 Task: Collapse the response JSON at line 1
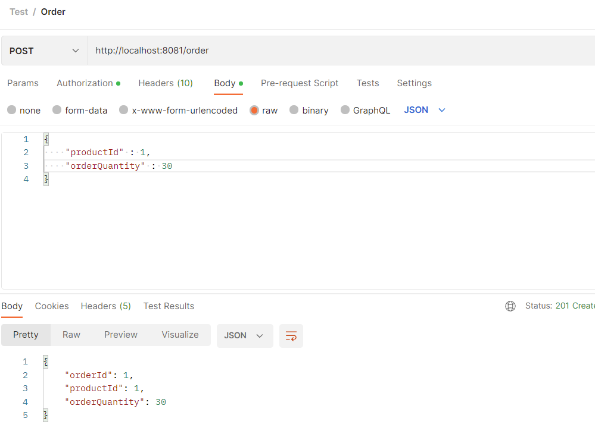[45, 361]
